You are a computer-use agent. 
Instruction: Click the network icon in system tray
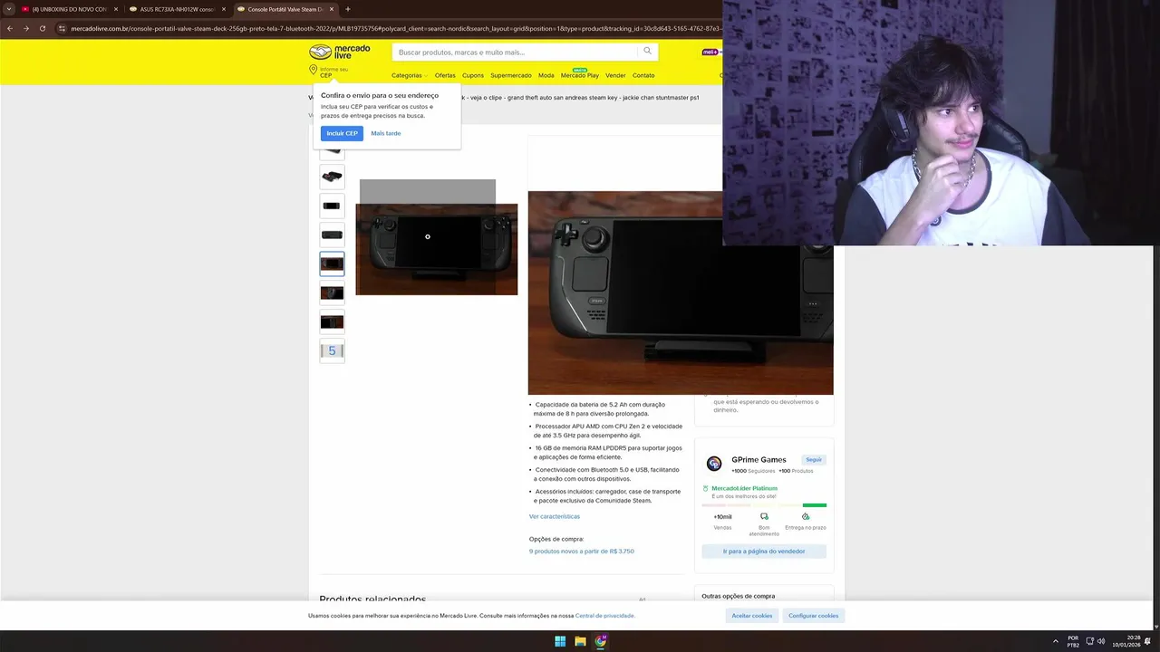coord(1089,641)
